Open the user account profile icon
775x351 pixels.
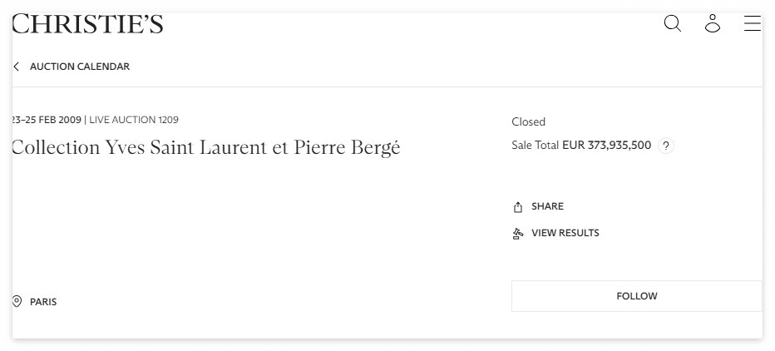click(712, 23)
